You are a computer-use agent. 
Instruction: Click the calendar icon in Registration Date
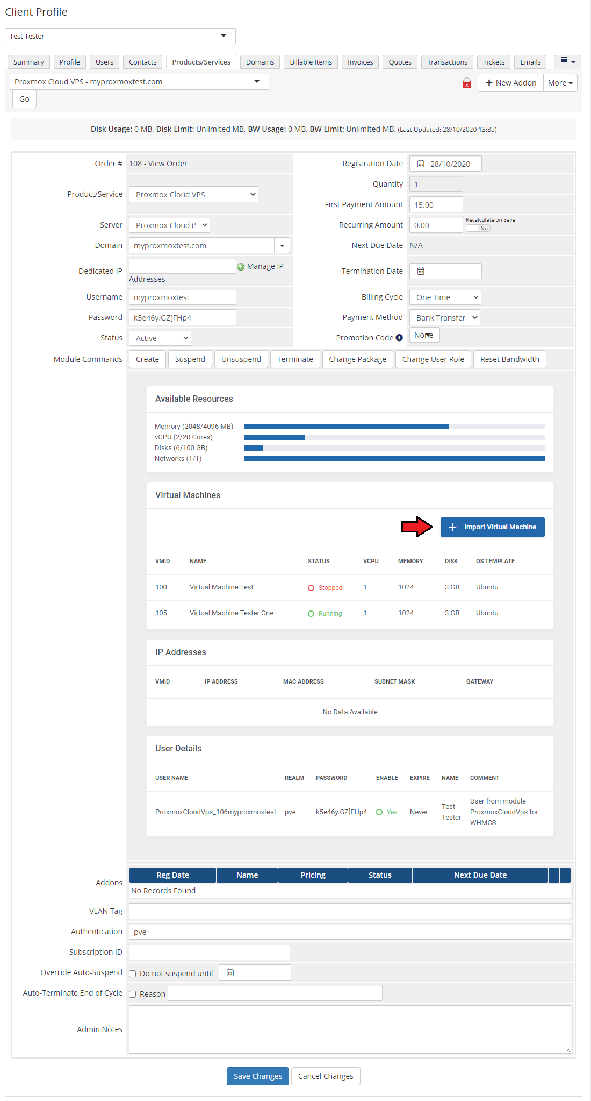point(421,164)
